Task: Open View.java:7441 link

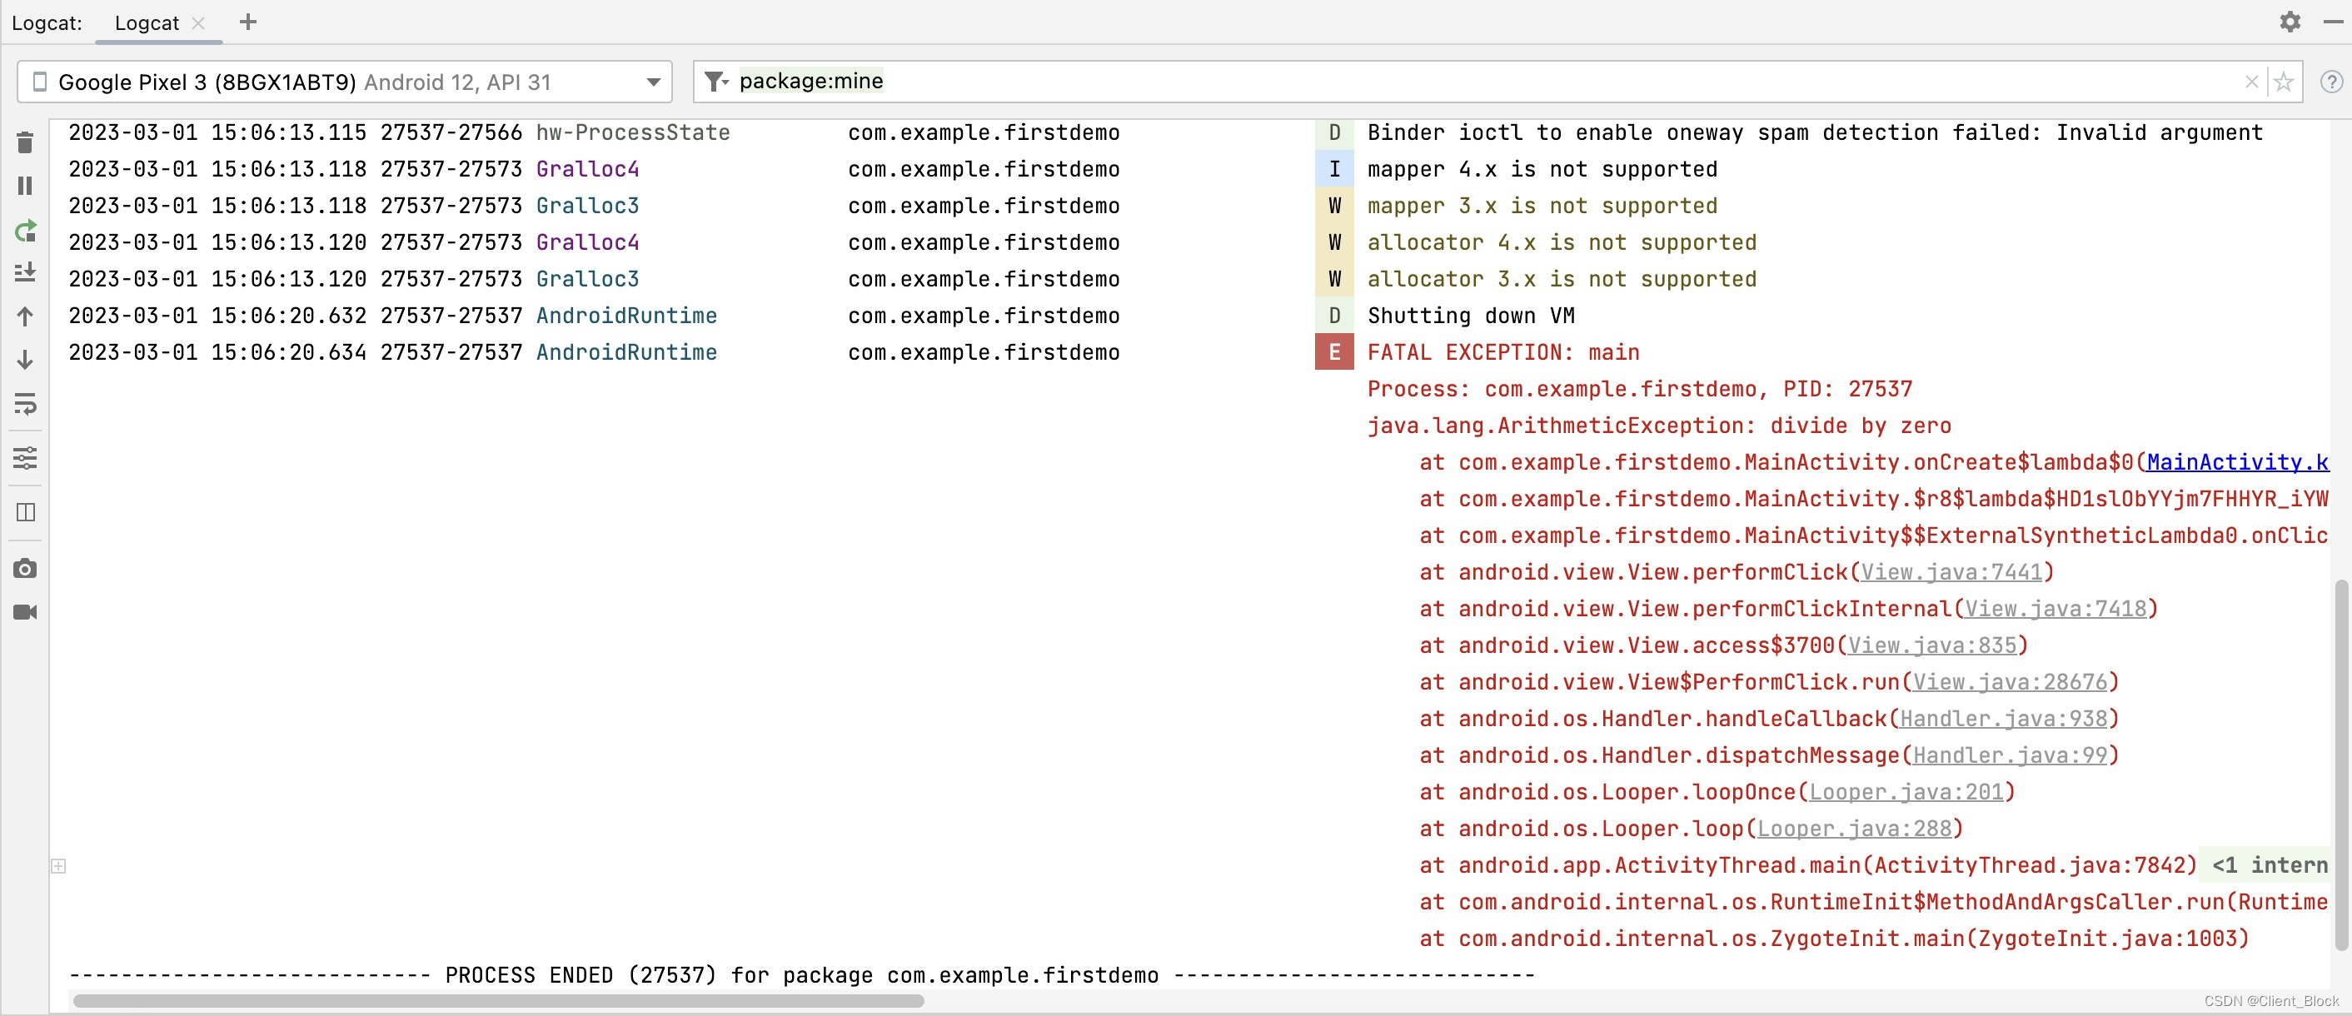Action: click(1951, 572)
